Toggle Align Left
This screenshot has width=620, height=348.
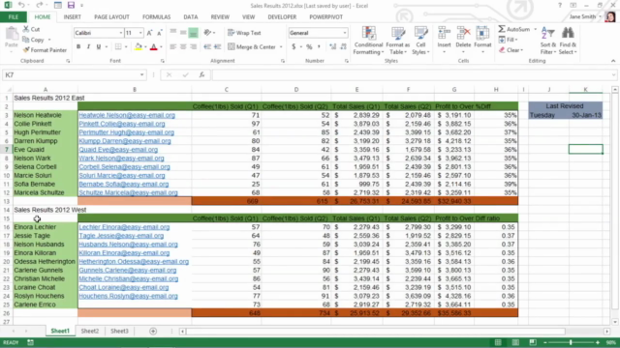tap(172, 47)
